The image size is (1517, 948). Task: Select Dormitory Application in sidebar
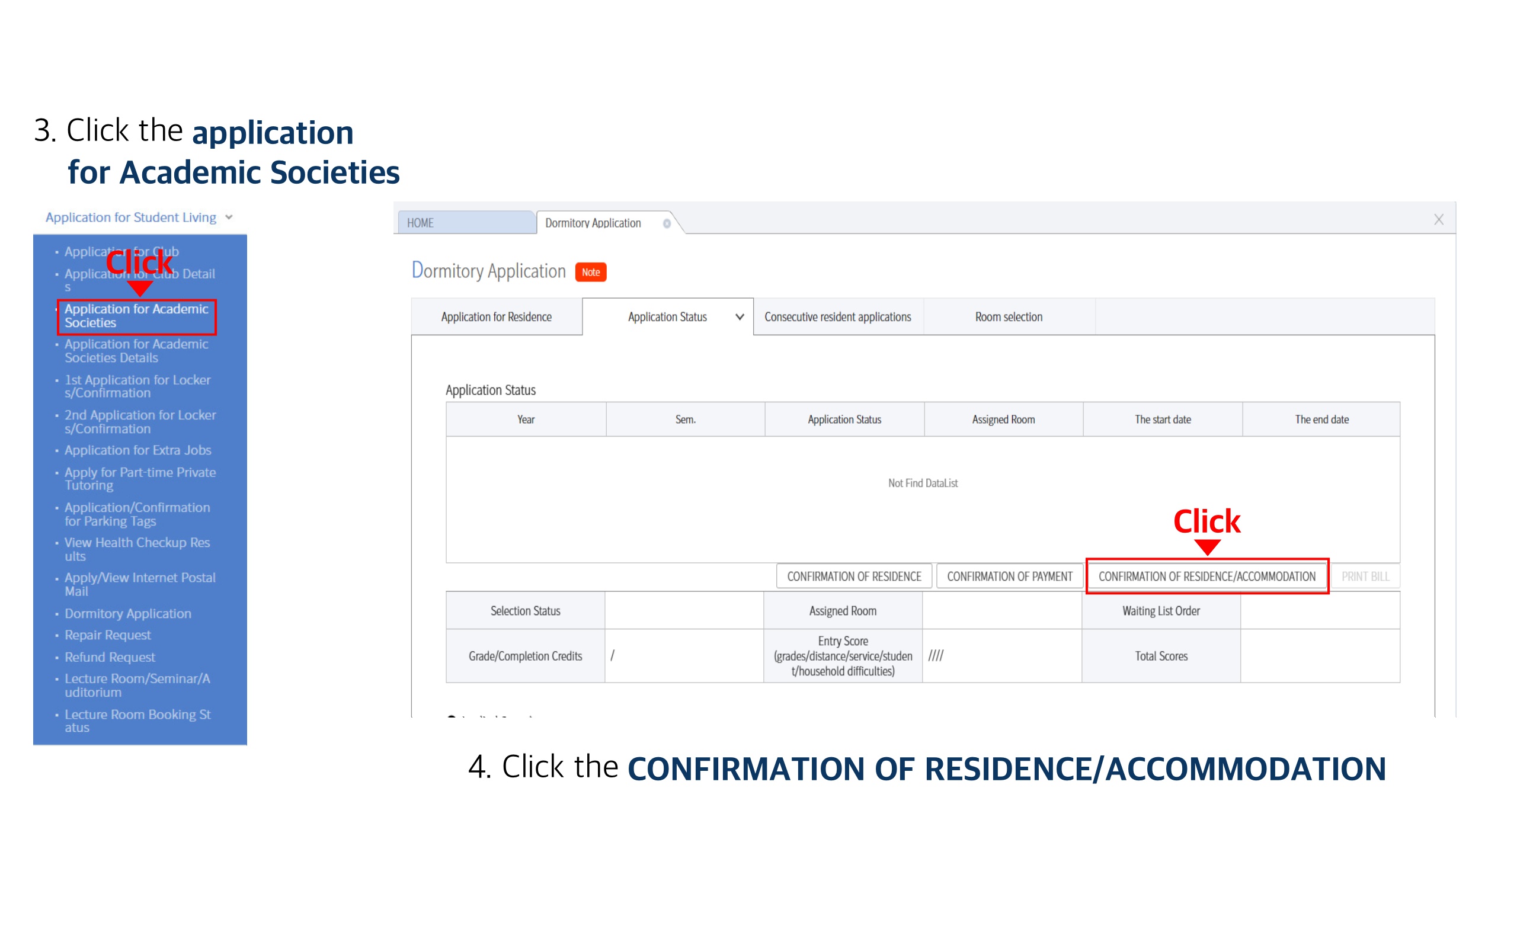[128, 614]
